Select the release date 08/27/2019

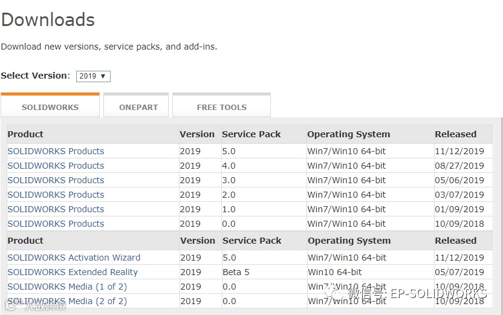(x=459, y=166)
